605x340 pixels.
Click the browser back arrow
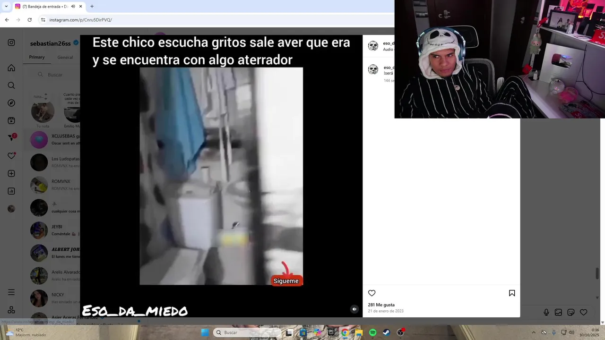click(7, 20)
